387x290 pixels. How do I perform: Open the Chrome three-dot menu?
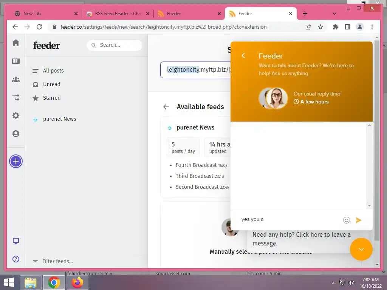click(372, 27)
